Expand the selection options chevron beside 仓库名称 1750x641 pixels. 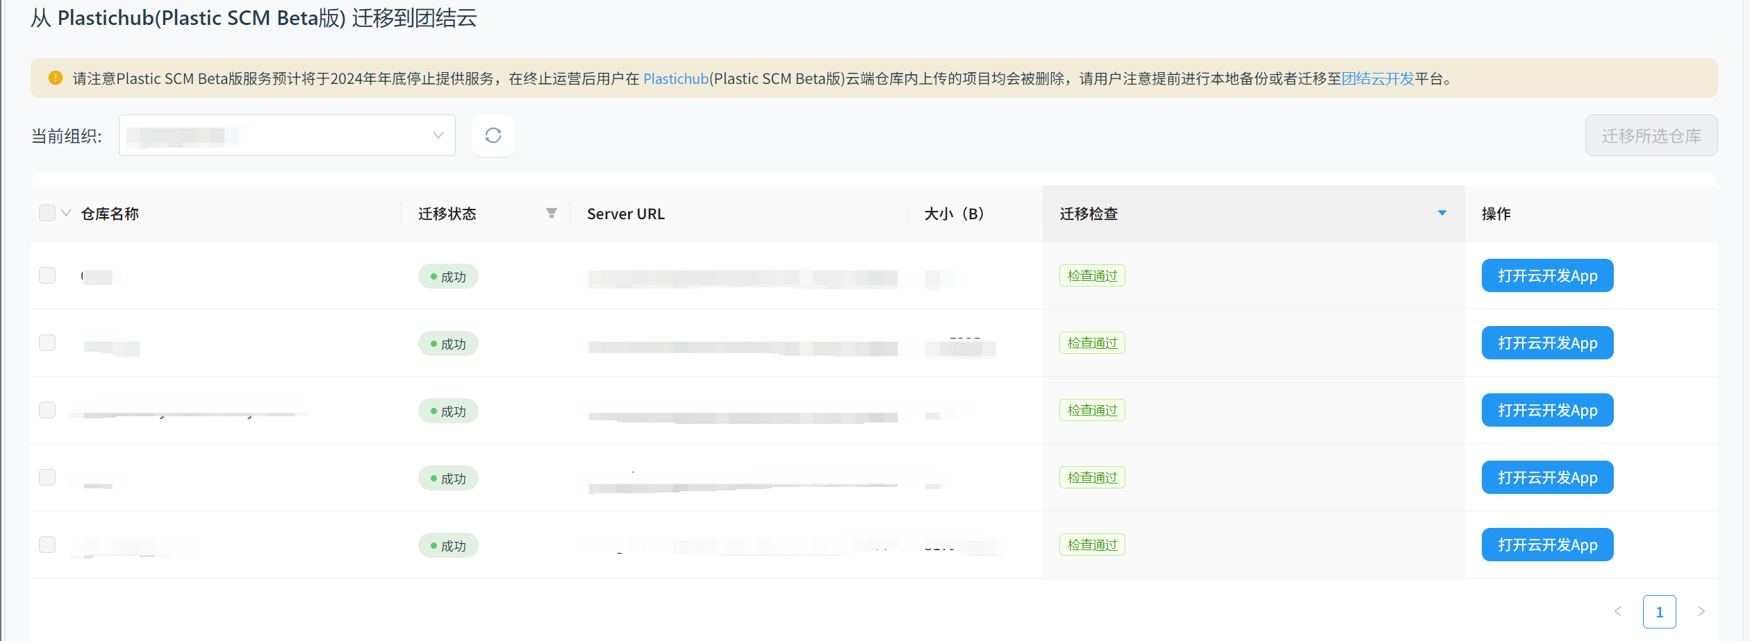coord(66,213)
